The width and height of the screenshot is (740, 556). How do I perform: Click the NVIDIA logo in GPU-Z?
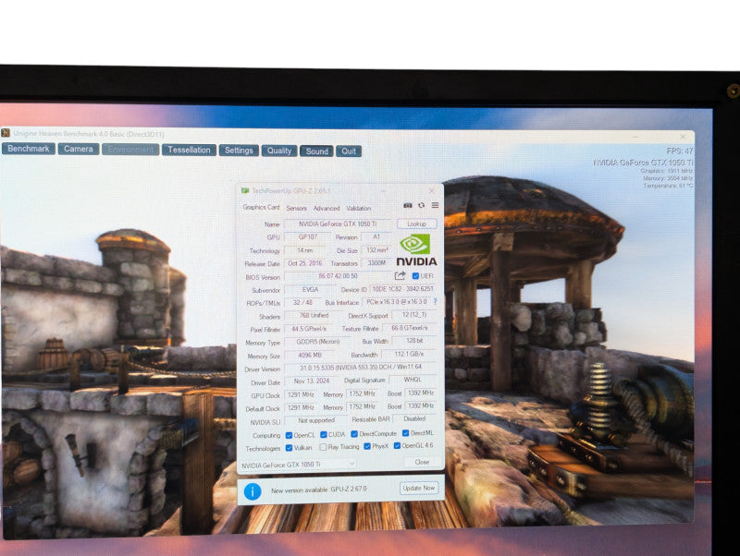pos(416,250)
